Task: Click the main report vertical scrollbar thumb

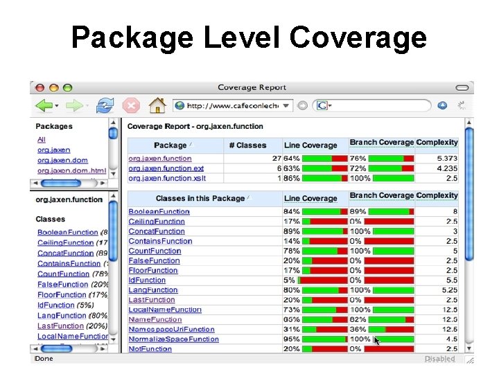Action: point(469,194)
